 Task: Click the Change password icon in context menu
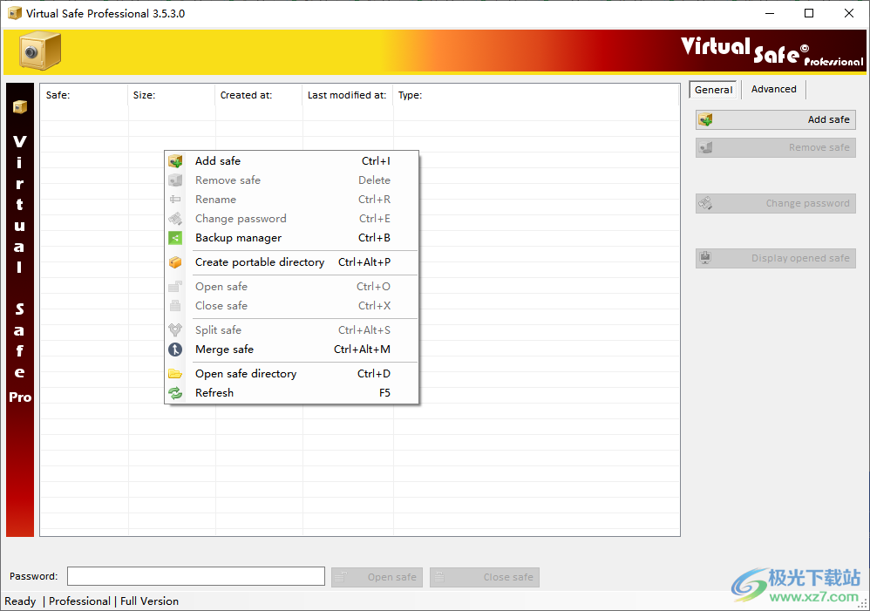click(x=175, y=219)
